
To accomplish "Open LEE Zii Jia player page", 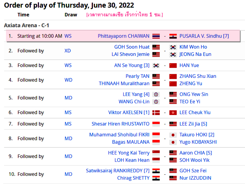I will point(193,124).
